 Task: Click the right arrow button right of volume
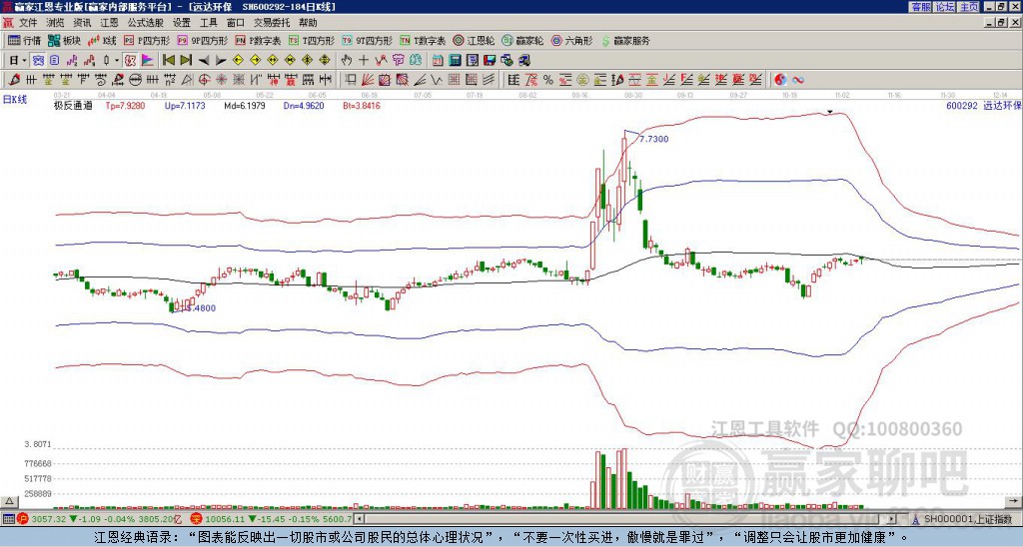[x=1015, y=501]
